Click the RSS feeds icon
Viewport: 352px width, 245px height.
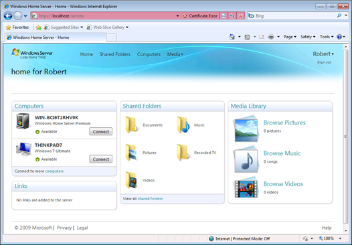point(247,37)
